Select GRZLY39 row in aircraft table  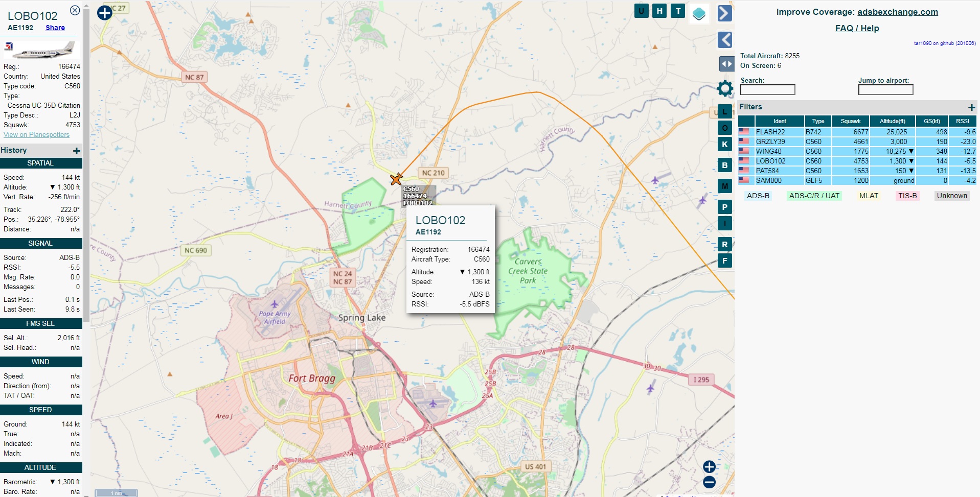pos(857,141)
